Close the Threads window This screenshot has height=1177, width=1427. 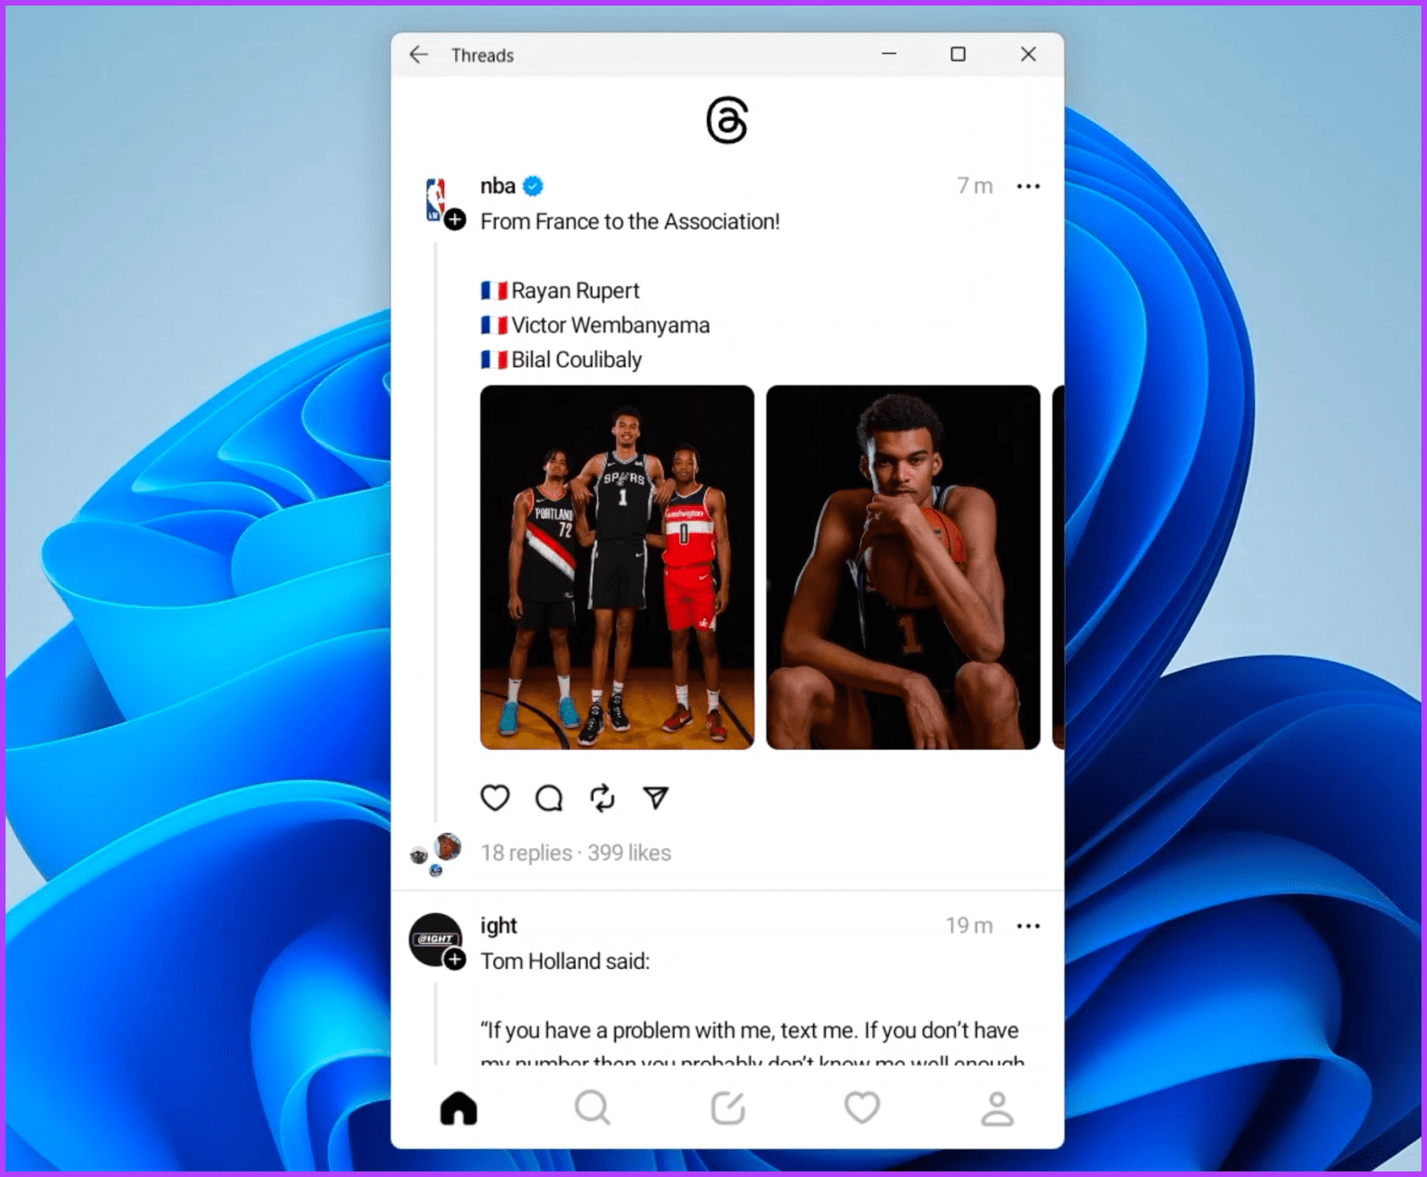[x=1028, y=54]
